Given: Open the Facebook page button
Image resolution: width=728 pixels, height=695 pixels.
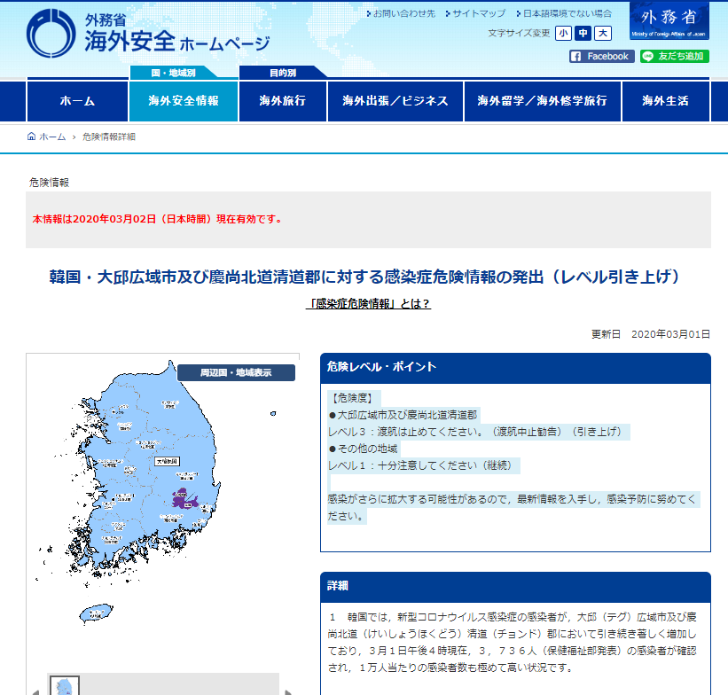Looking at the screenshot, I should pyautogui.click(x=601, y=56).
